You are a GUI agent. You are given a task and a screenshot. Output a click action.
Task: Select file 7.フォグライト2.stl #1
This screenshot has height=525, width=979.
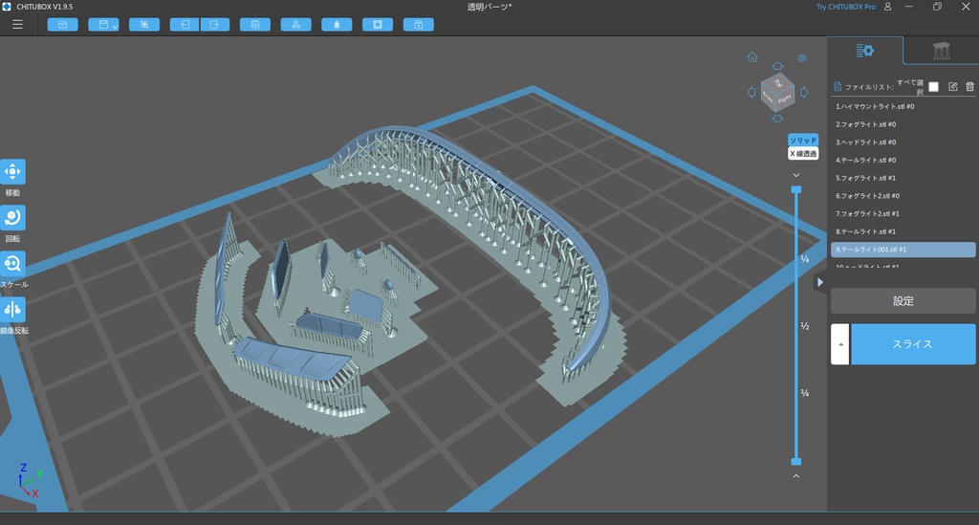pos(903,213)
